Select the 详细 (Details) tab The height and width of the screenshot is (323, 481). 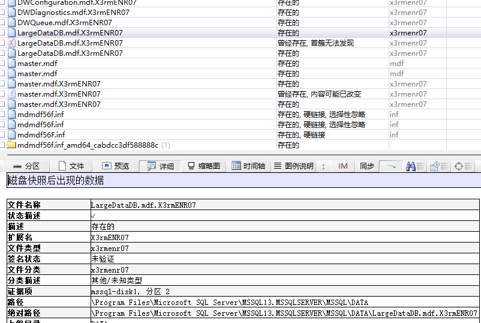click(160, 166)
